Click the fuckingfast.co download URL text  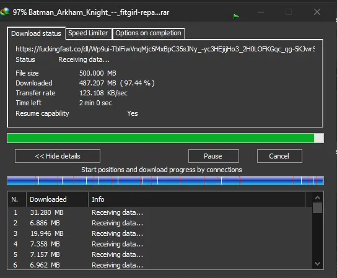pyautogui.click(x=165, y=49)
